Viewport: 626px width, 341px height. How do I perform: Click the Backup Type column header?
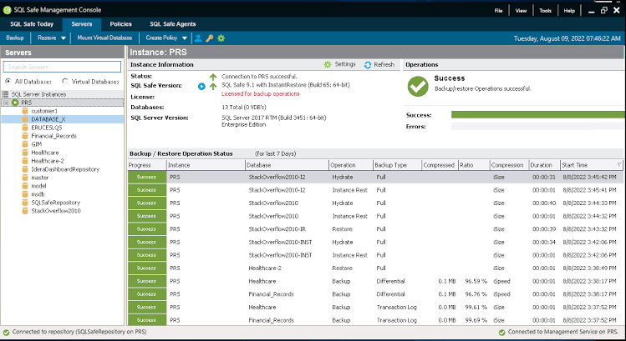tap(397, 165)
